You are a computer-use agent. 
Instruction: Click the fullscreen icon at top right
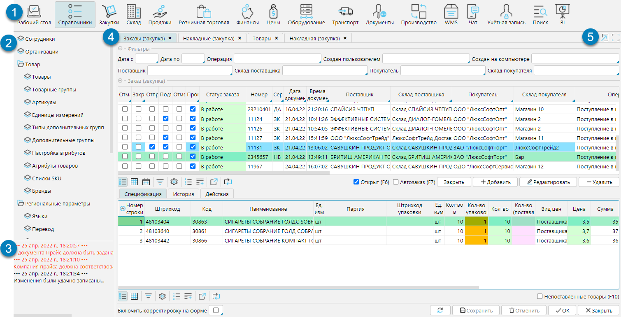click(x=616, y=38)
